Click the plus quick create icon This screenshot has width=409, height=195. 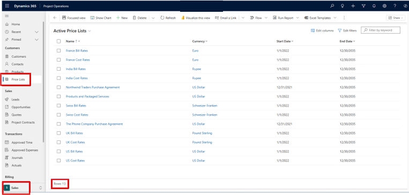click(353, 6)
